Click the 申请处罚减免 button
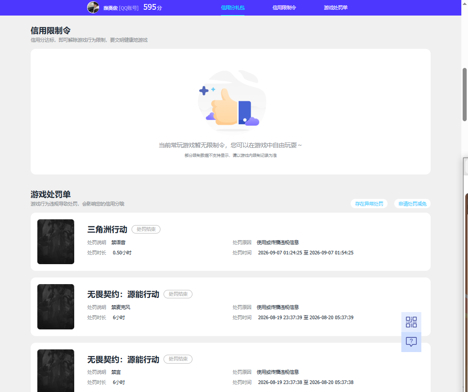 [412, 204]
